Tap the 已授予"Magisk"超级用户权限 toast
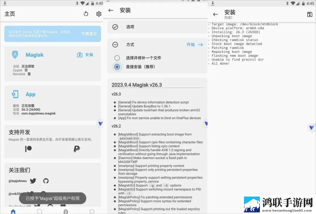This screenshot has height=214, width=316. [53, 198]
